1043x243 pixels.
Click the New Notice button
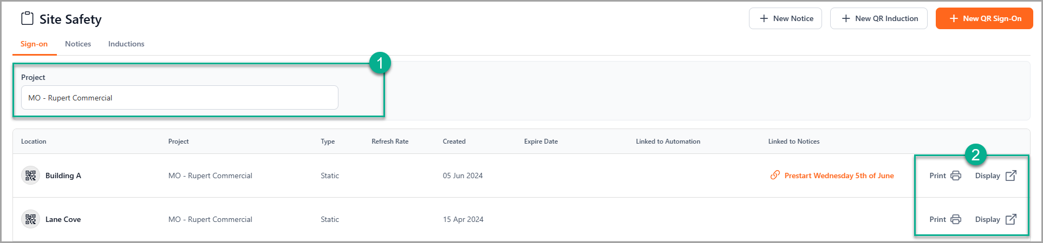(785, 18)
